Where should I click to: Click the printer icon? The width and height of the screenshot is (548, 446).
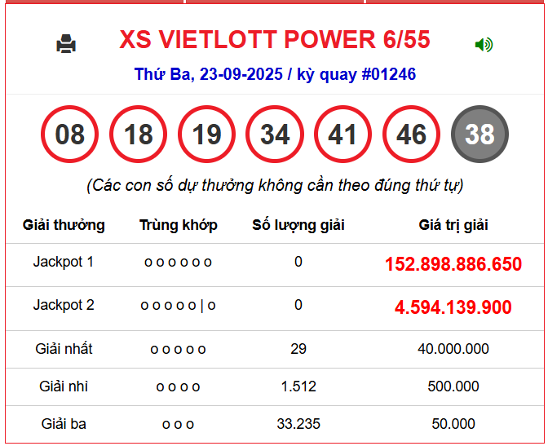pyautogui.click(x=66, y=44)
